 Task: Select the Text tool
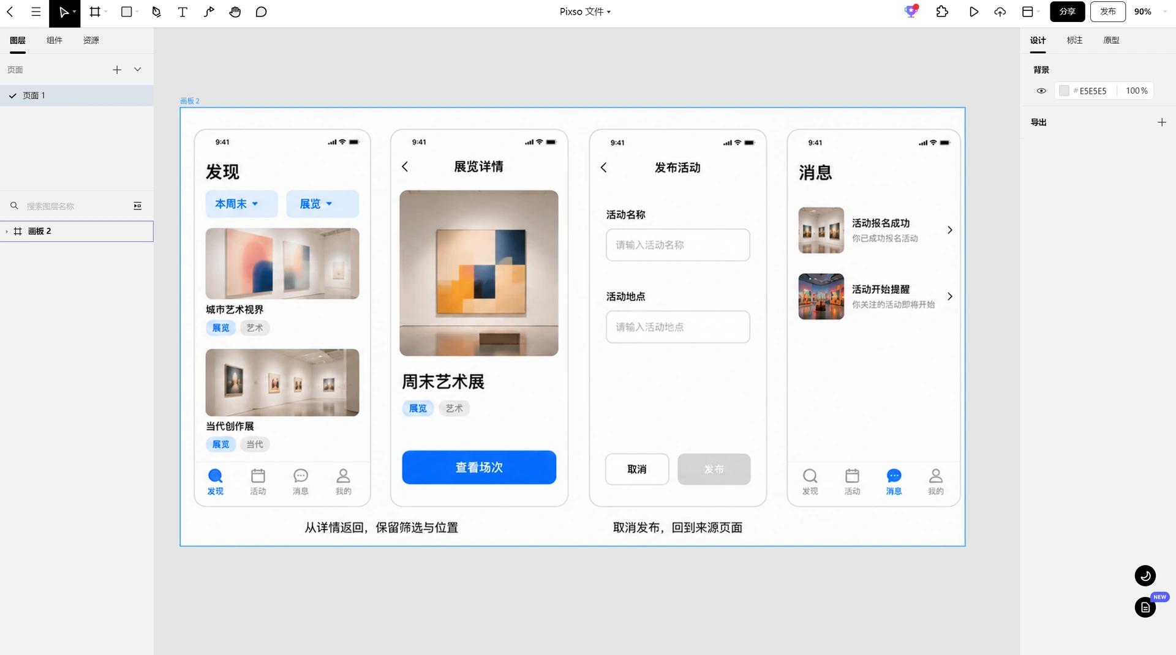pos(183,12)
